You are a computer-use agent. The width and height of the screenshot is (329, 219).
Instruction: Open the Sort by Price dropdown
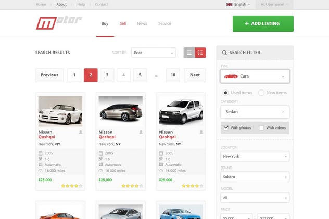[154, 53]
